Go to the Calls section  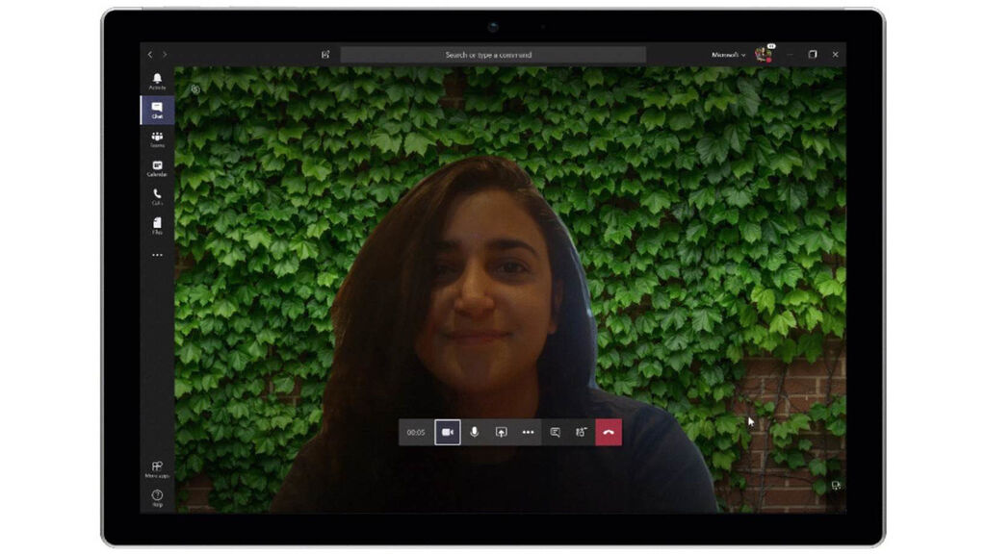point(157,196)
